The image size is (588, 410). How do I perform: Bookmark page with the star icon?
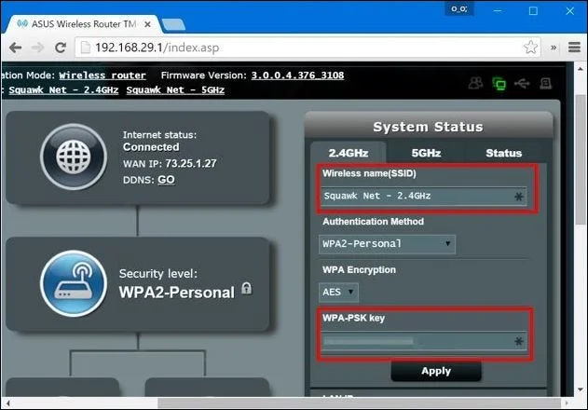coord(530,48)
